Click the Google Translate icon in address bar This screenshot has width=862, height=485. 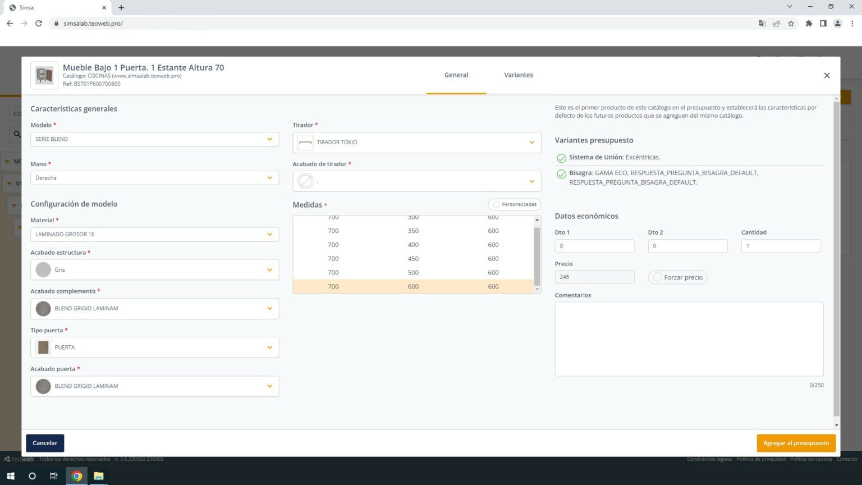point(762,23)
